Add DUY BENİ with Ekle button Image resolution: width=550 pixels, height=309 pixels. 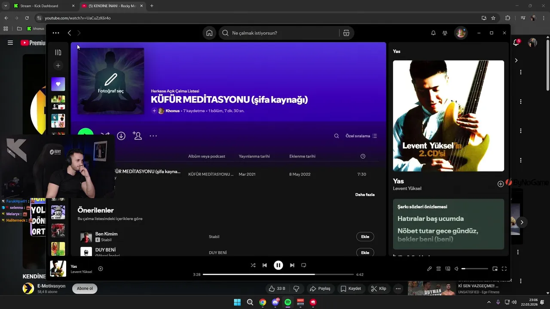click(365, 252)
